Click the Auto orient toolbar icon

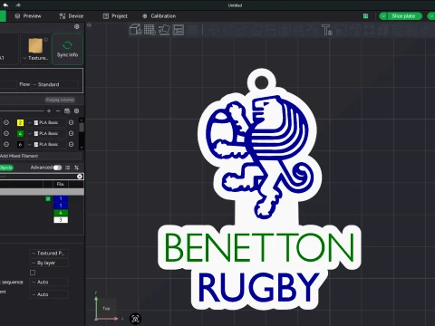164,30
